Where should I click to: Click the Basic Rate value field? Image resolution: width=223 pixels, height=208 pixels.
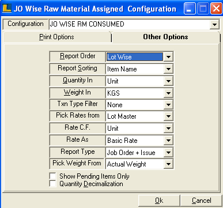(135, 141)
